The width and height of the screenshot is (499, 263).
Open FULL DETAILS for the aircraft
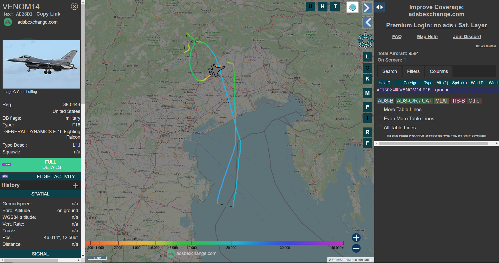tap(41, 165)
